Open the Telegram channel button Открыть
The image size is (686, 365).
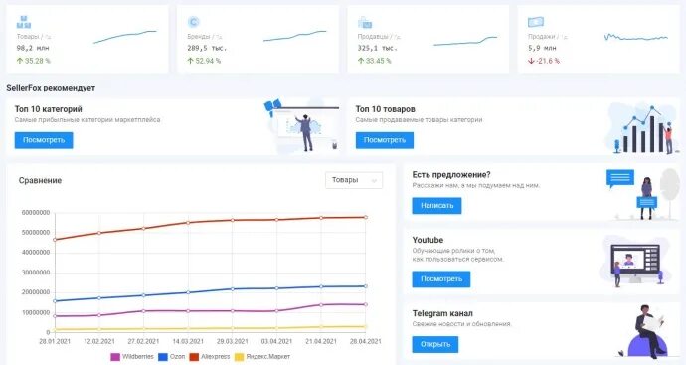[x=435, y=344]
